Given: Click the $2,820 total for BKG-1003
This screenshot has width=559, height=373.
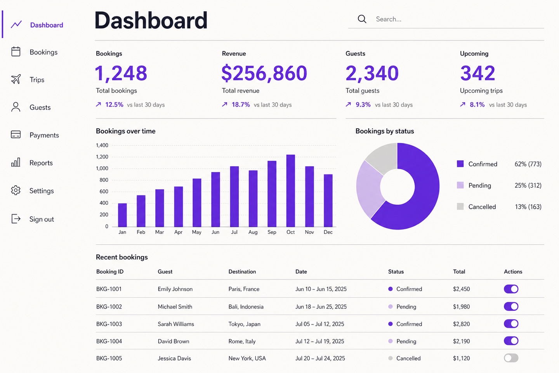Looking at the screenshot, I should pos(462,324).
